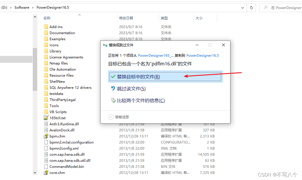Sort files by 大小 column
This screenshot has width=302, height=180.
tap(199, 18)
